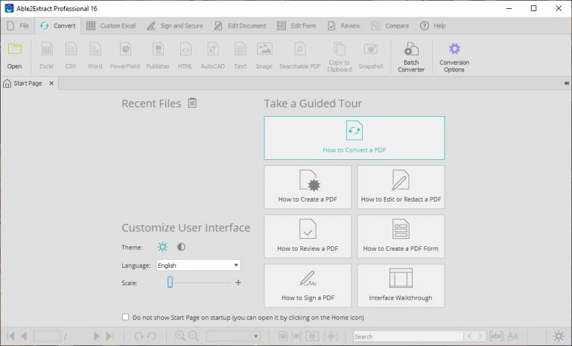Switch to the Convert tab
This screenshot has height=346, width=572.
point(58,26)
